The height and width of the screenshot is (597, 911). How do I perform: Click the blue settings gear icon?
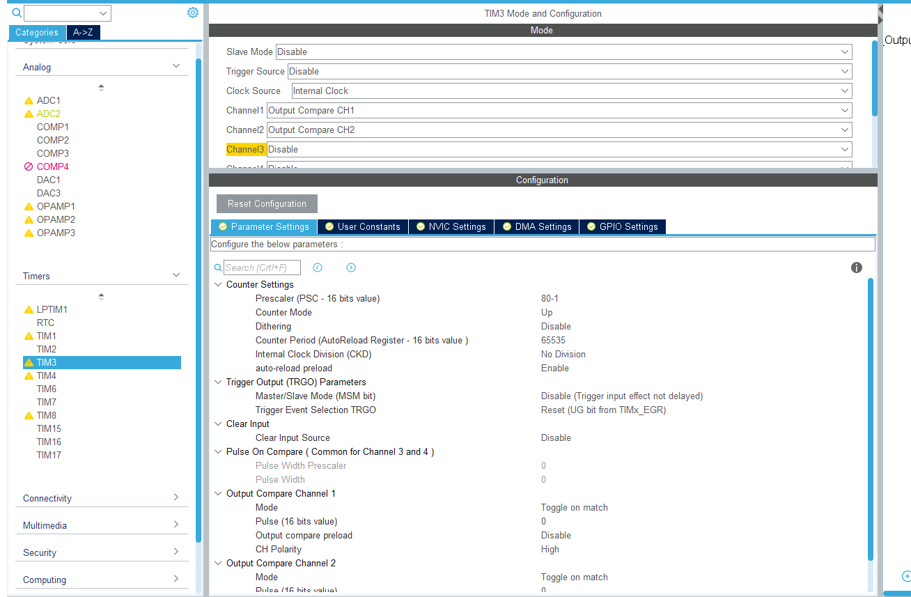[x=193, y=12]
